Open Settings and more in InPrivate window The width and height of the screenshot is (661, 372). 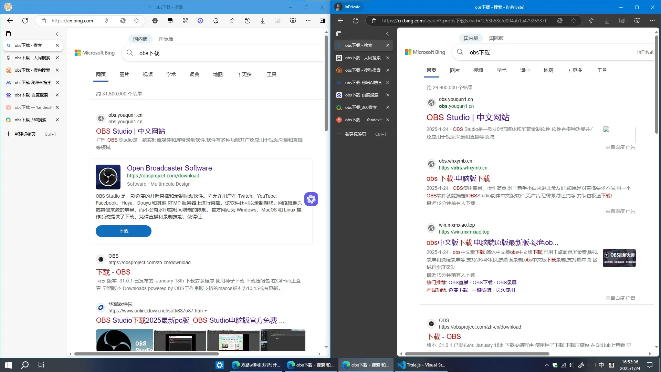(x=652, y=21)
